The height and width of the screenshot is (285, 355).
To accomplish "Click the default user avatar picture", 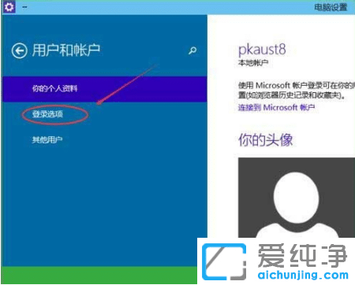I will click(x=297, y=198).
